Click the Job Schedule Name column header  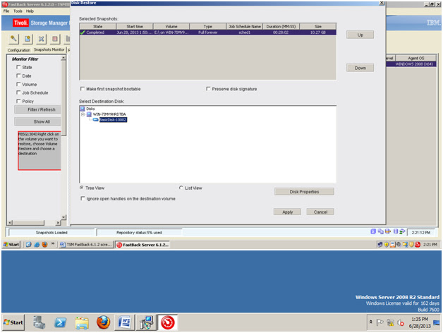tap(244, 27)
